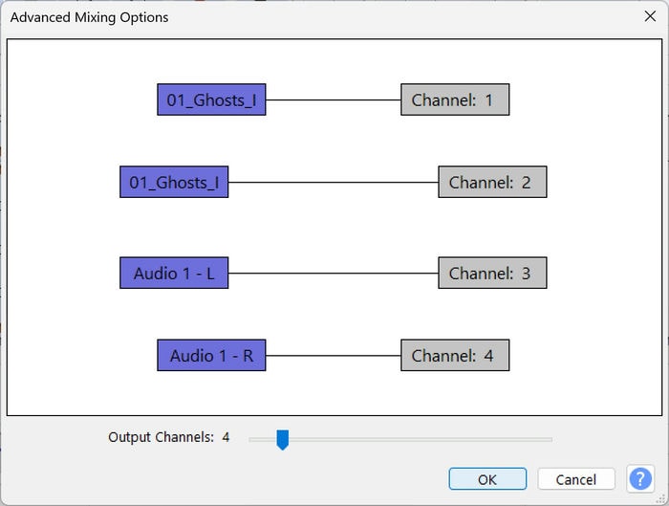The width and height of the screenshot is (669, 506).
Task: Click the link line going into Channel 1
Action: click(333, 99)
